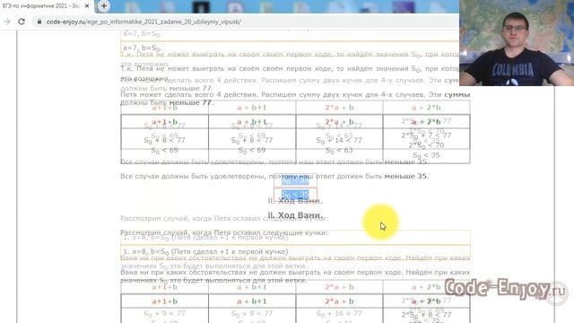Go forward with the browser arrow
The width and height of the screenshot is (574, 323).
point(7,22)
